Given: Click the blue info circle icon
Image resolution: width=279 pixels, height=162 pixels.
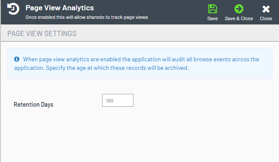Looking at the screenshot, I should tap(17, 59).
